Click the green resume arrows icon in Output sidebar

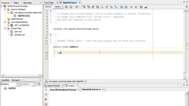pos(46,99)
